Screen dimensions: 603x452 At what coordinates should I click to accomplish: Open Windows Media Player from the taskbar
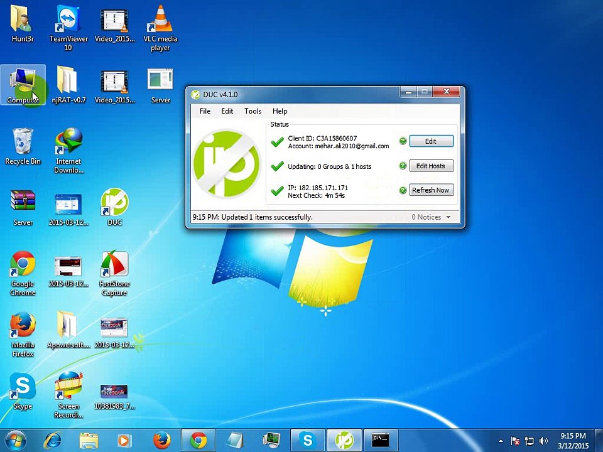pyautogui.click(x=124, y=441)
